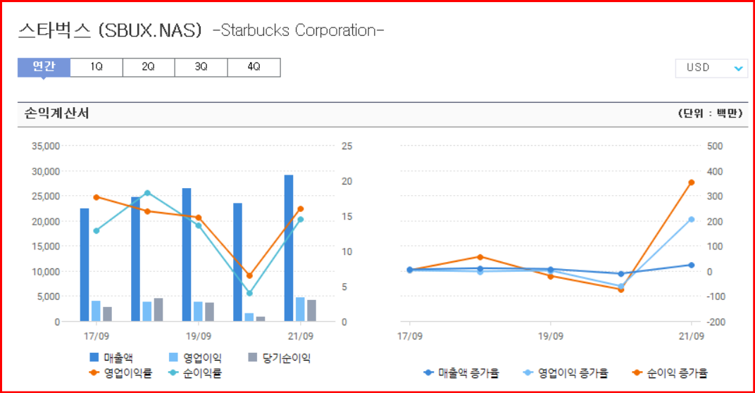The width and height of the screenshot is (755, 393).
Task: Toggle 당기순이익 legend swatch
Action: [x=253, y=357]
